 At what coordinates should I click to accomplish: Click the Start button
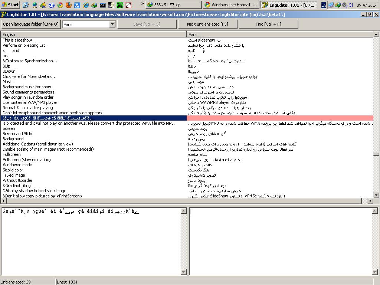(10, 5)
